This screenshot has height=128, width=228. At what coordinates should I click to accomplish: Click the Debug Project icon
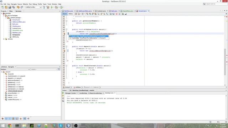[56, 7]
